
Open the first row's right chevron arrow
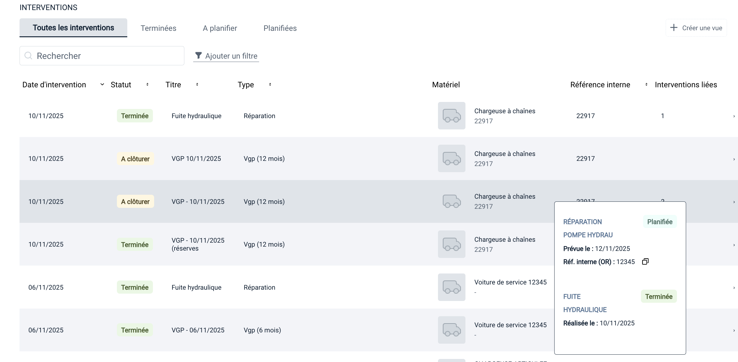[x=734, y=116]
